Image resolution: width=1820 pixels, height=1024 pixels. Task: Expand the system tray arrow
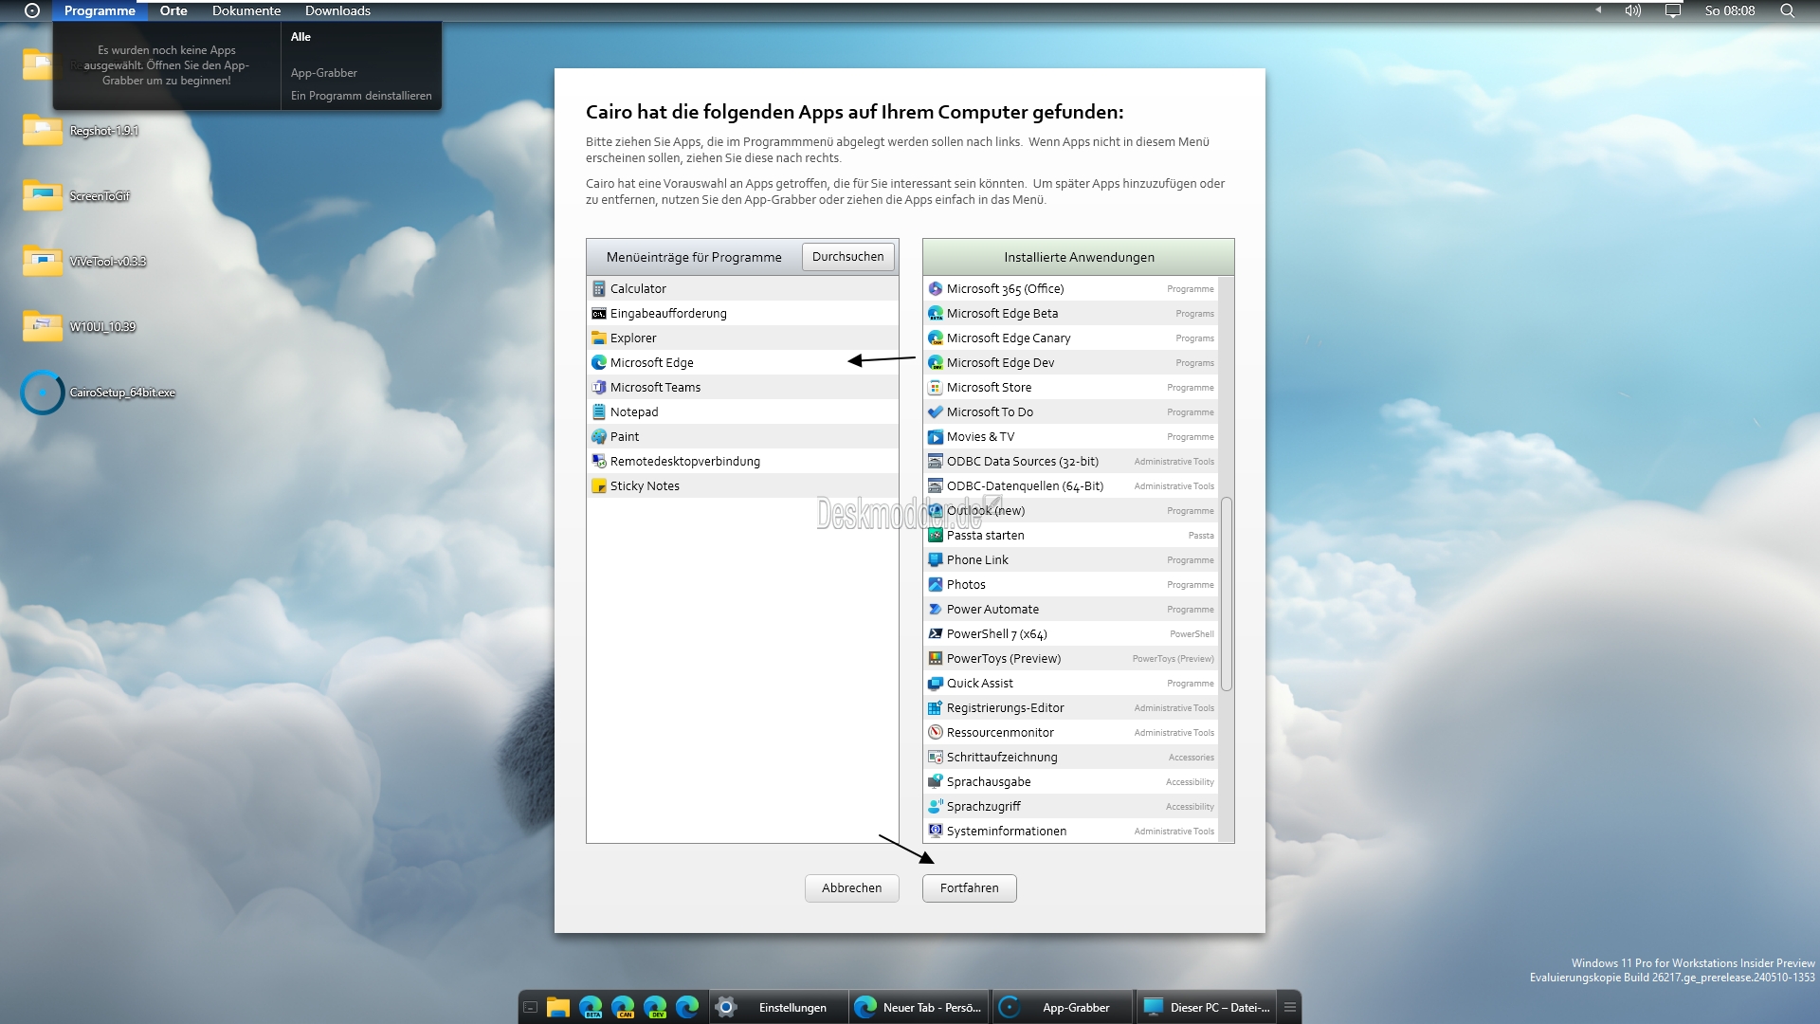pyautogui.click(x=1598, y=10)
